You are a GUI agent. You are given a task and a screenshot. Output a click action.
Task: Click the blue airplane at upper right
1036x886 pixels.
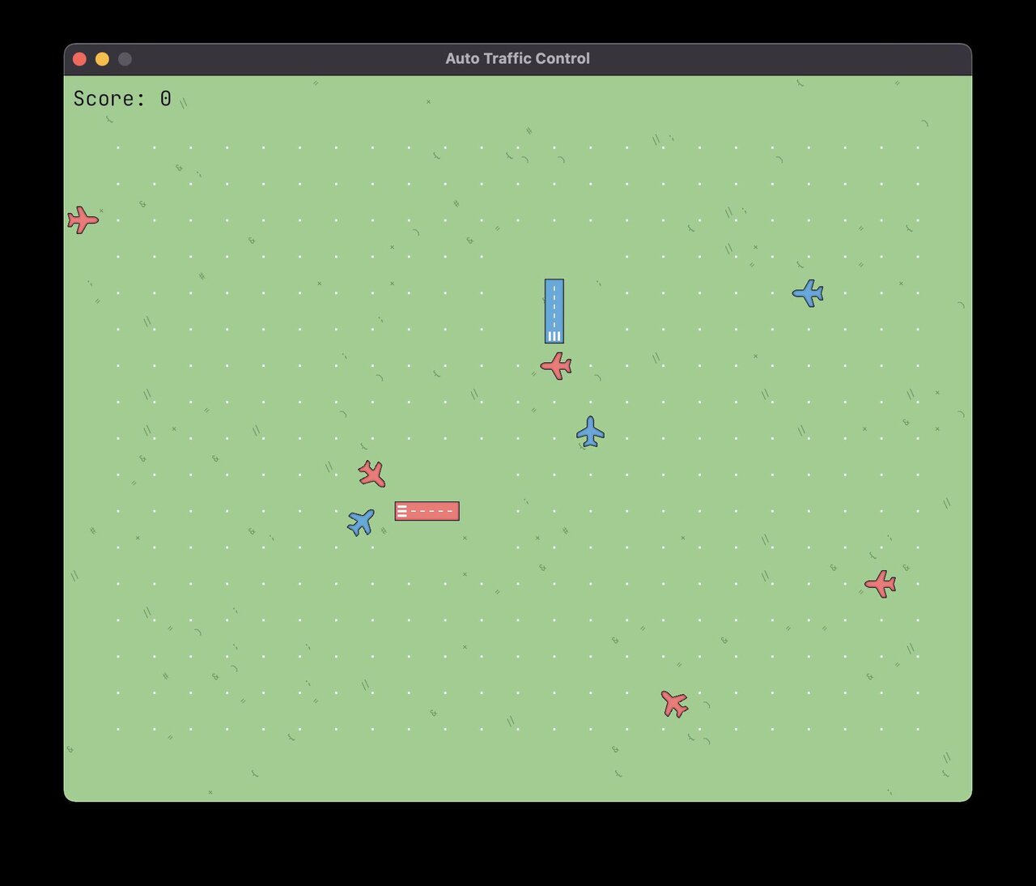click(808, 293)
